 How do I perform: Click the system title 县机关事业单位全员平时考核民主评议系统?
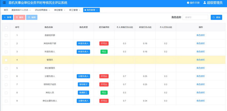[38, 3]
